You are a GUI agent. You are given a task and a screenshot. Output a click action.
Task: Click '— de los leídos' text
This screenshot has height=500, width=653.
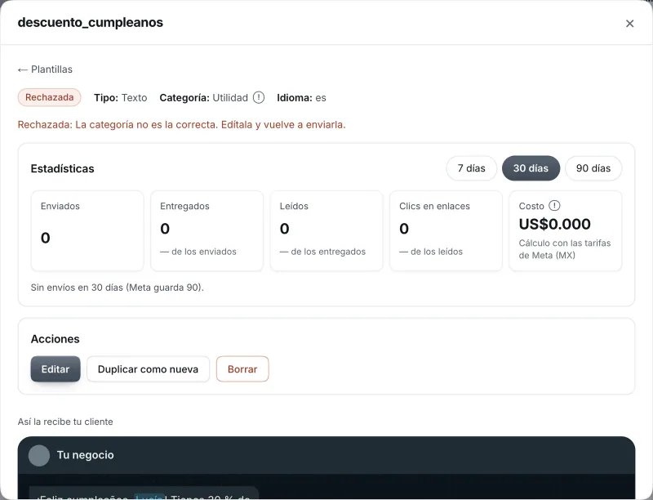point(431,252)
